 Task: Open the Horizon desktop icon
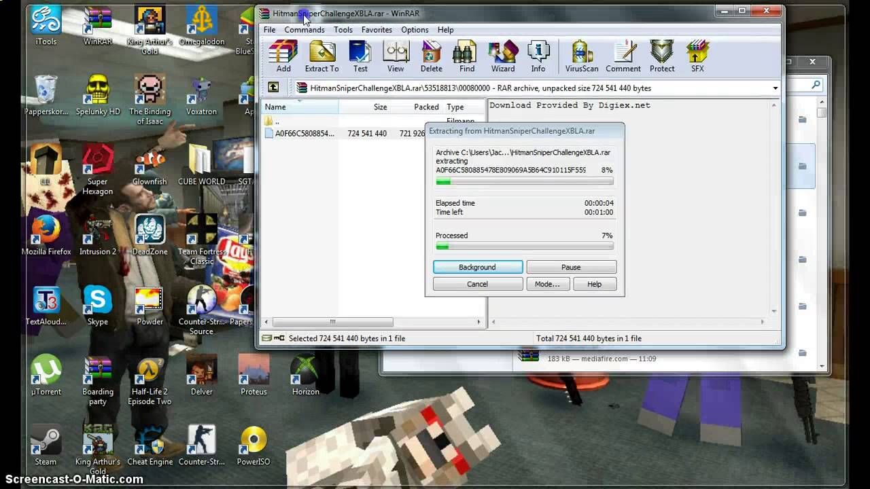coord(305,376)
